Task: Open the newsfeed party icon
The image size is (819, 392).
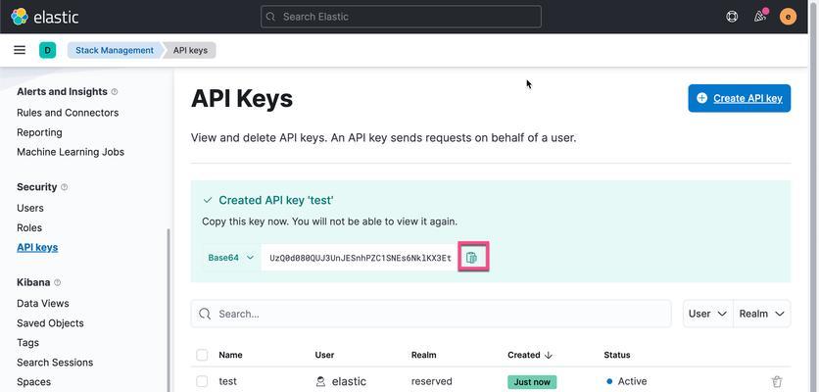Action: [x=760, y=17]
